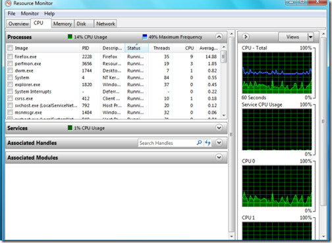
Task: Click the Resource Monitor title bar icon
Action: coord(8,3)
